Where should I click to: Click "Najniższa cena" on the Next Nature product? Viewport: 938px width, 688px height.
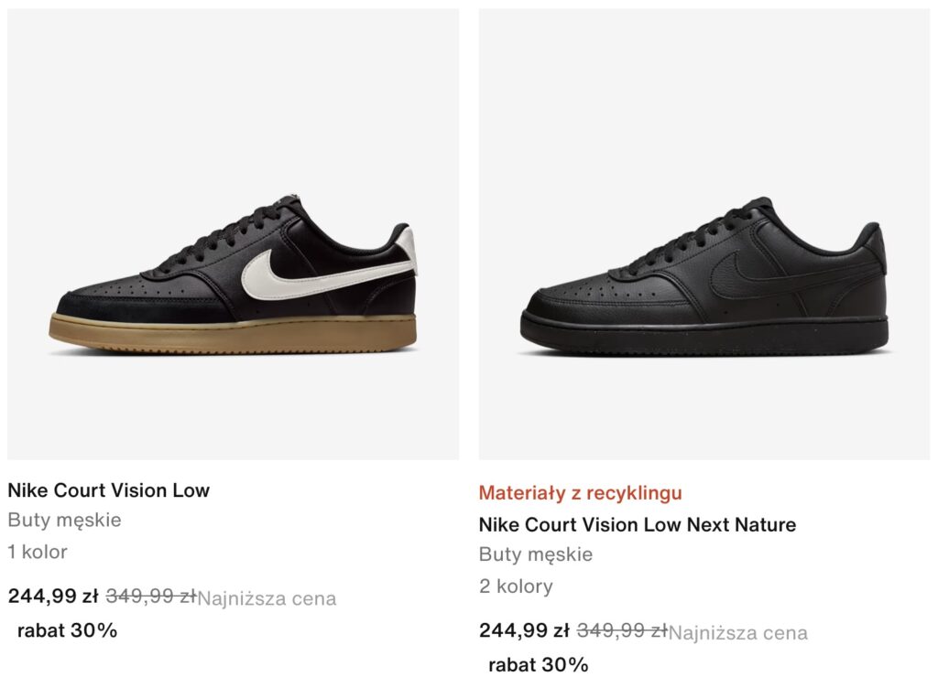coord(738,633)
